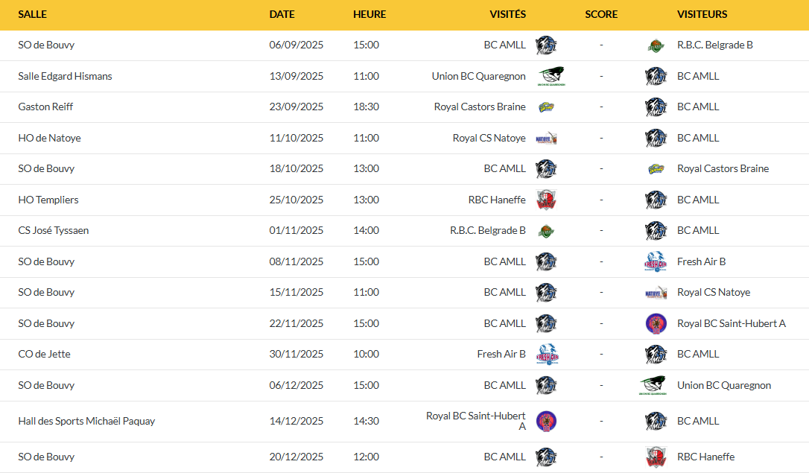Click BC AMLL logo in 11/10/2025 row
Image resolution: width=809 pixels, height=473 pixels.
(x=656, y=139)
